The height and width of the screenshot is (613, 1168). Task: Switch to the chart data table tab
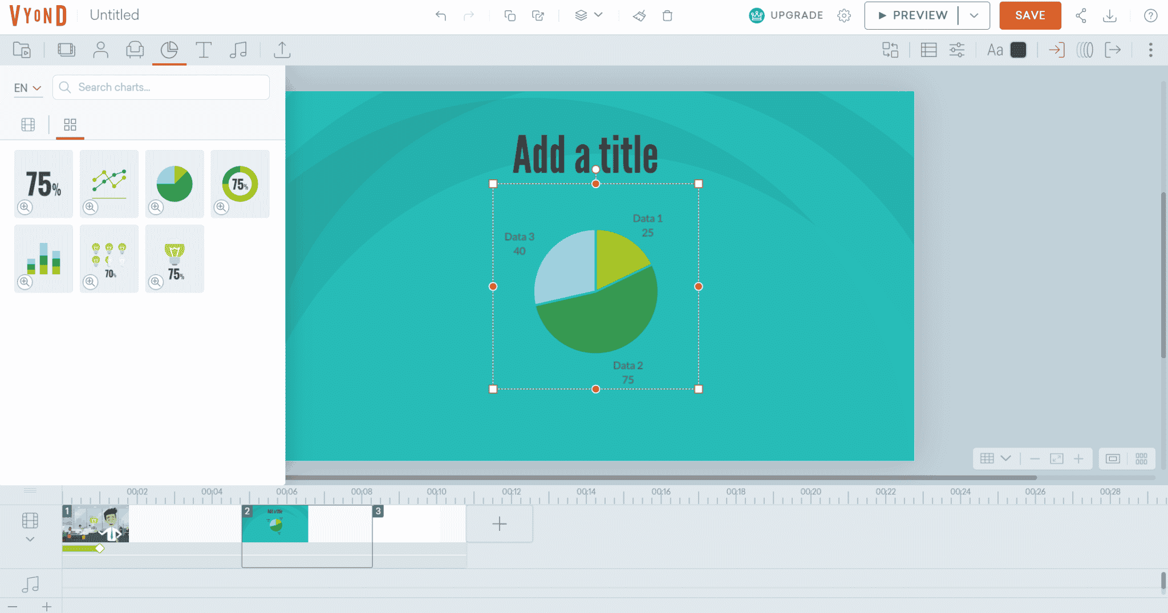[27, 124]
